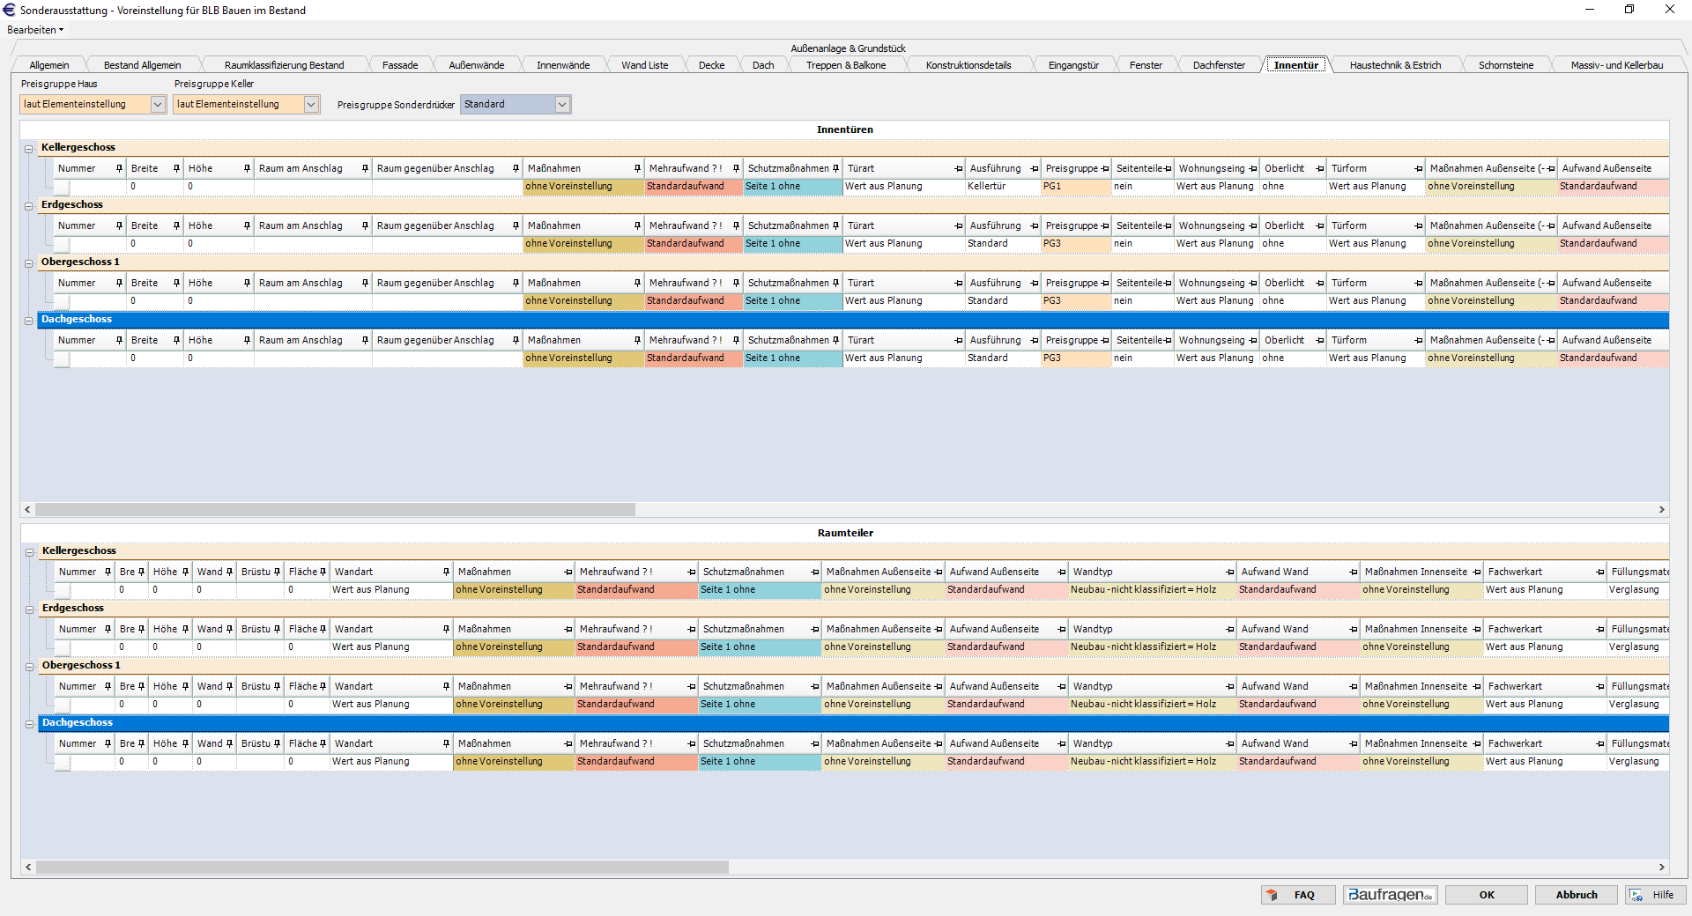Pin the Türart column in Innentüren Erdgeschoss

tap(958, 225)
